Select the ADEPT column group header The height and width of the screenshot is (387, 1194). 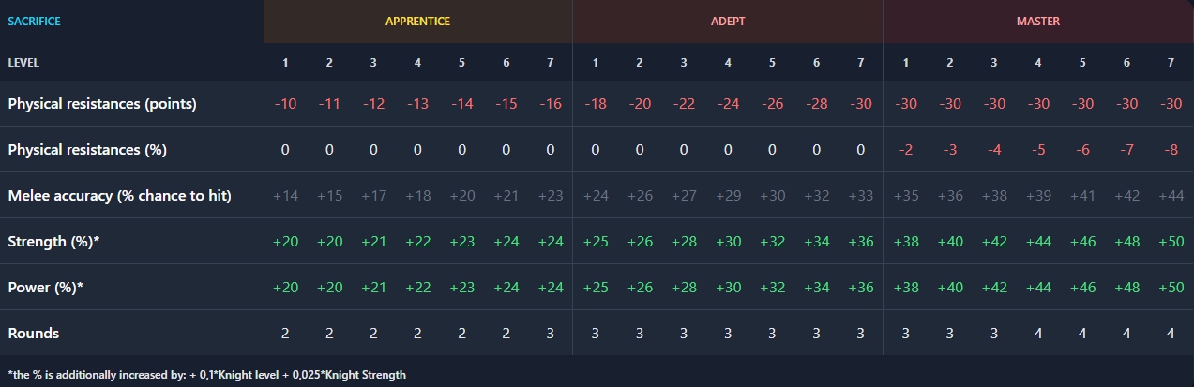coord(727,21)
